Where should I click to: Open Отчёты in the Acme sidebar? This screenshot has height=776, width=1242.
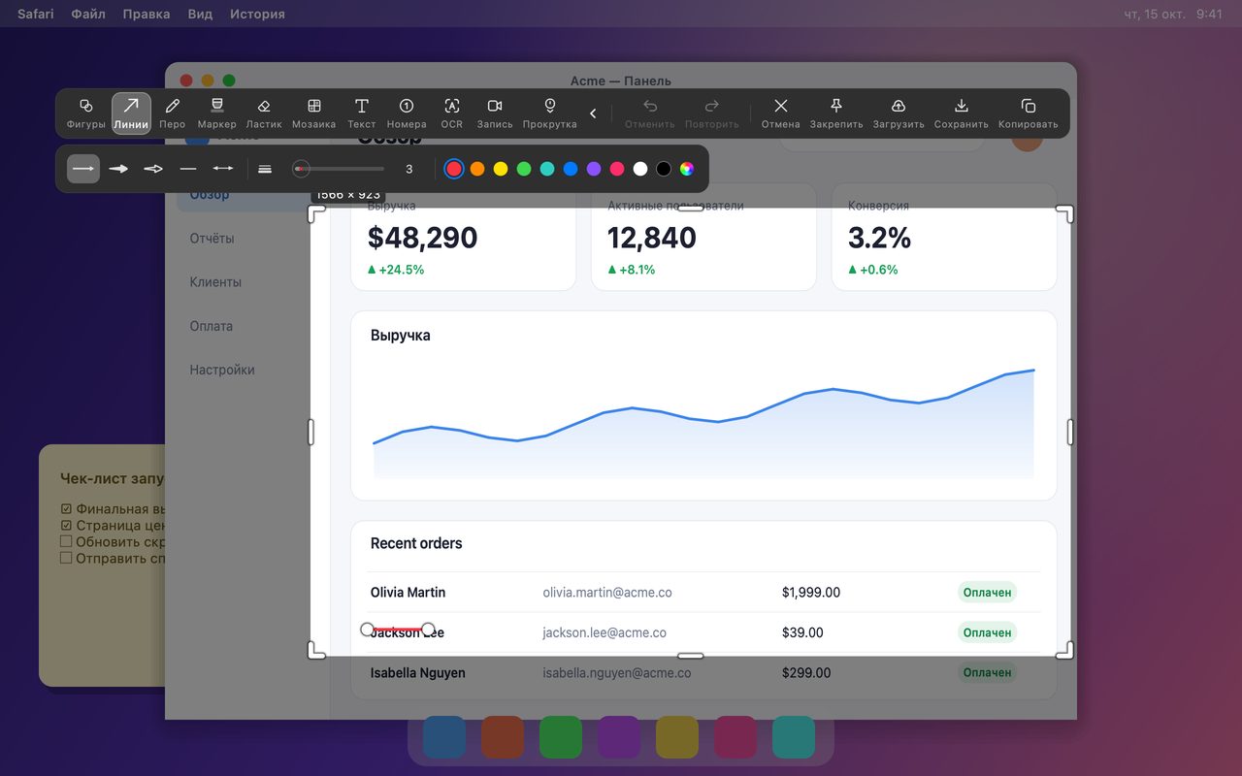pos(212,239)
